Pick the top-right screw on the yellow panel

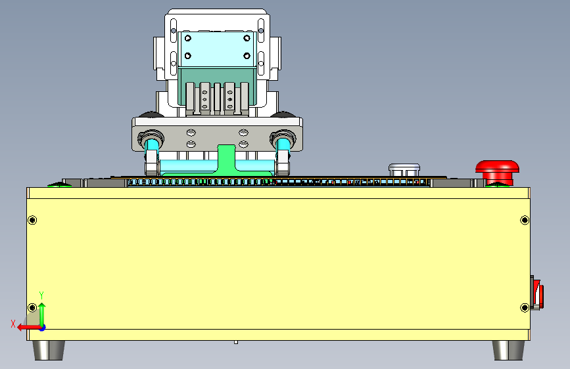click(525, 220)
